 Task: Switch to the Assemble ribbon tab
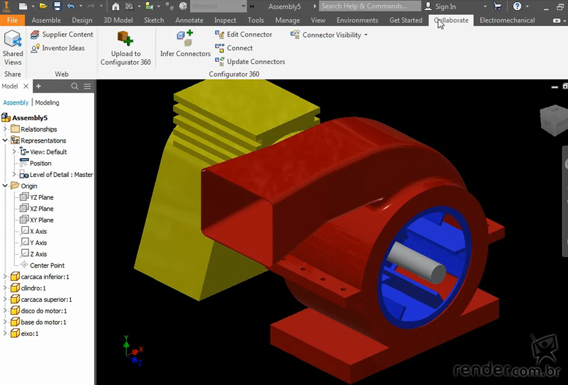click(x=46, y=20)
